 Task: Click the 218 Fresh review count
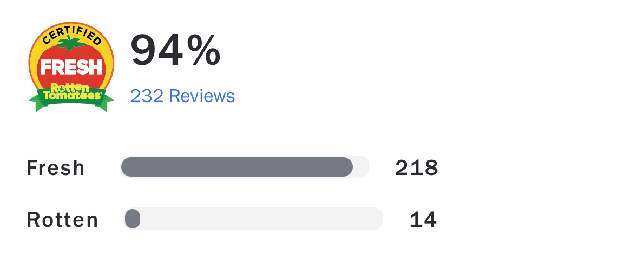[416, 169]
